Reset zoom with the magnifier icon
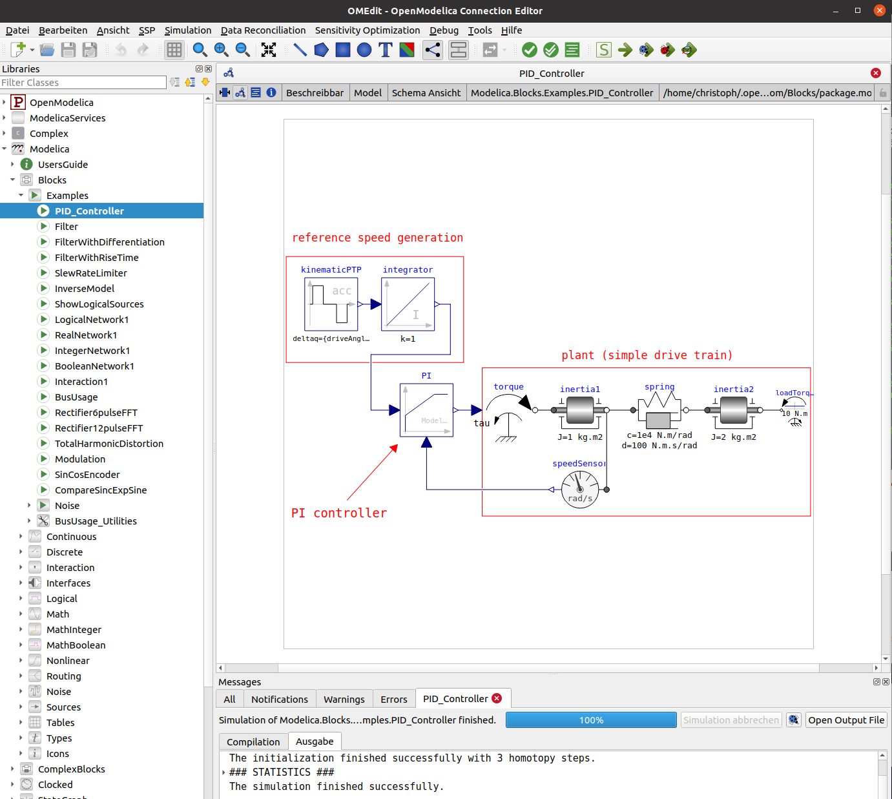 pos(200,50)
